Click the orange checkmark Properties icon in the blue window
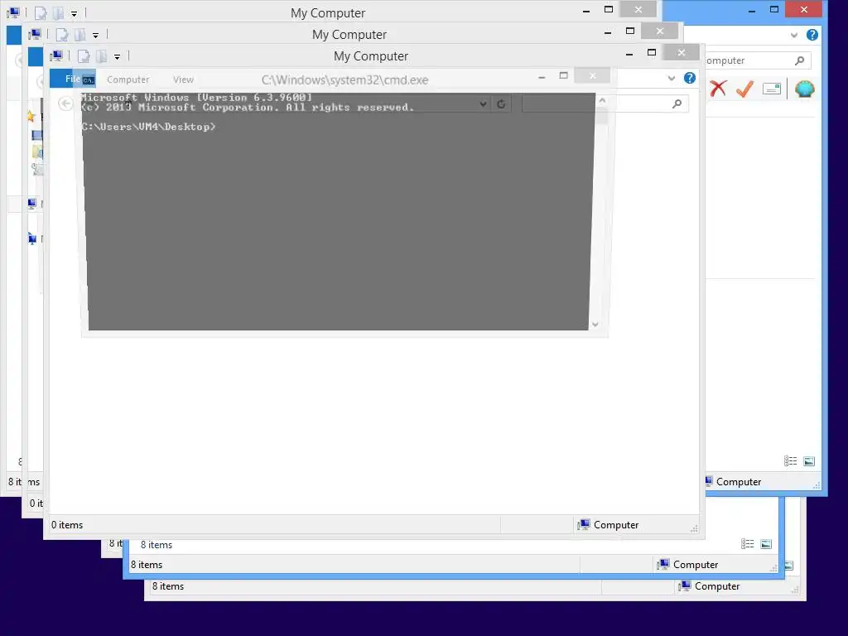The width and height of the screenshot is (848, 636). pyautogui.click(x=744, y=88)
